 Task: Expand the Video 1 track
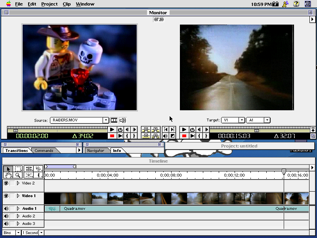coord(18,196)
